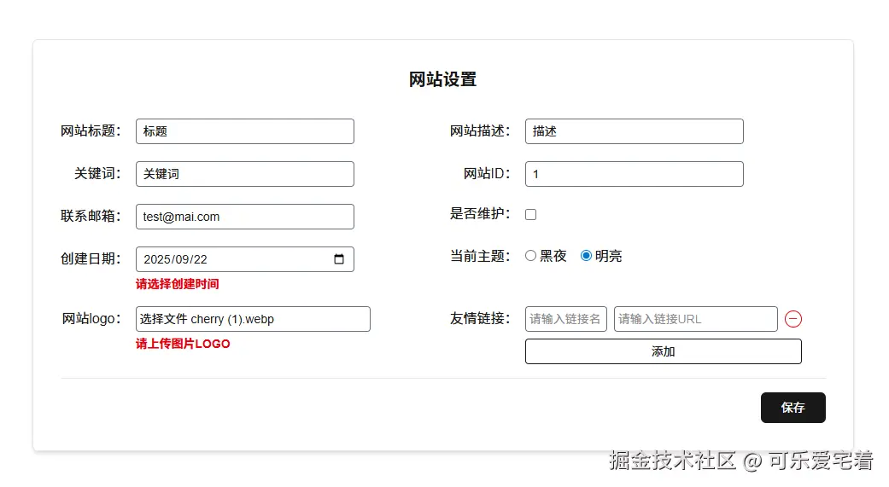This screenshot has width=889, height=487.
Task: Toggle the 是否维护 checkbox
Action: tap(530, 215)
